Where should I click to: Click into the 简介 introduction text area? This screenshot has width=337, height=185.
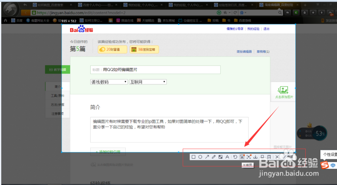[x=170, y=129]
